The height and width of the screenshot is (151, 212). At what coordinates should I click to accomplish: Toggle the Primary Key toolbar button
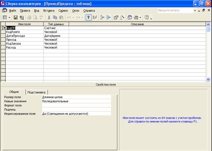pos(88,17)
